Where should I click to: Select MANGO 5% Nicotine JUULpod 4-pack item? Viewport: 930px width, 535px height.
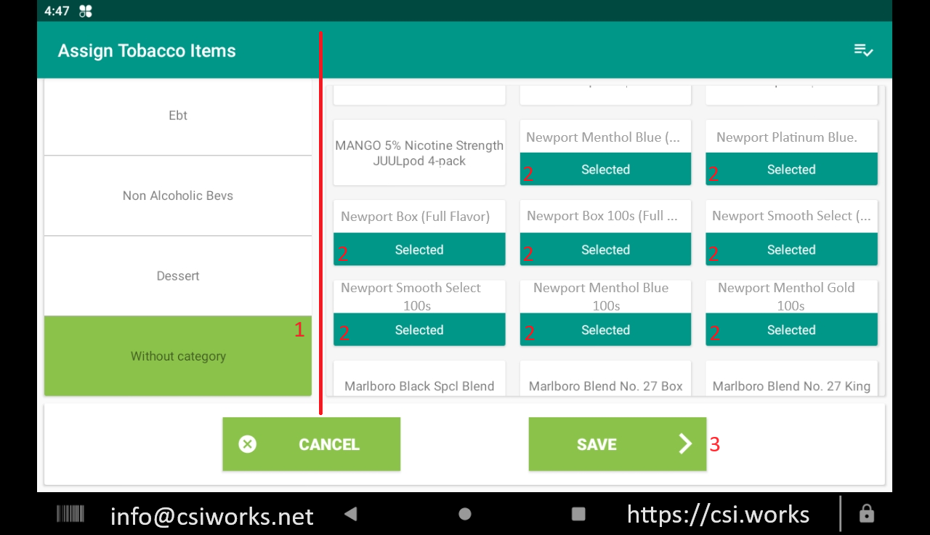[419, 153]
